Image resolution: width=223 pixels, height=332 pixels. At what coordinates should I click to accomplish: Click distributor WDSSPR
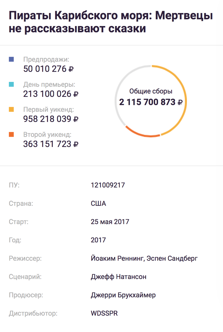click(104, 313)
